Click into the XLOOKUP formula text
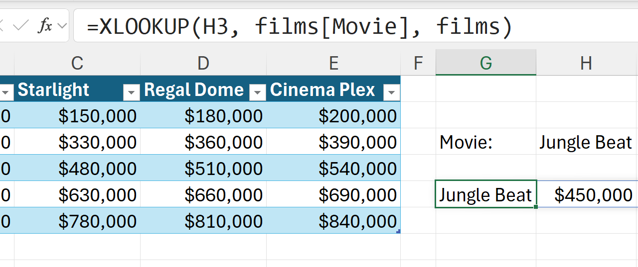 [x=299, y=26]
